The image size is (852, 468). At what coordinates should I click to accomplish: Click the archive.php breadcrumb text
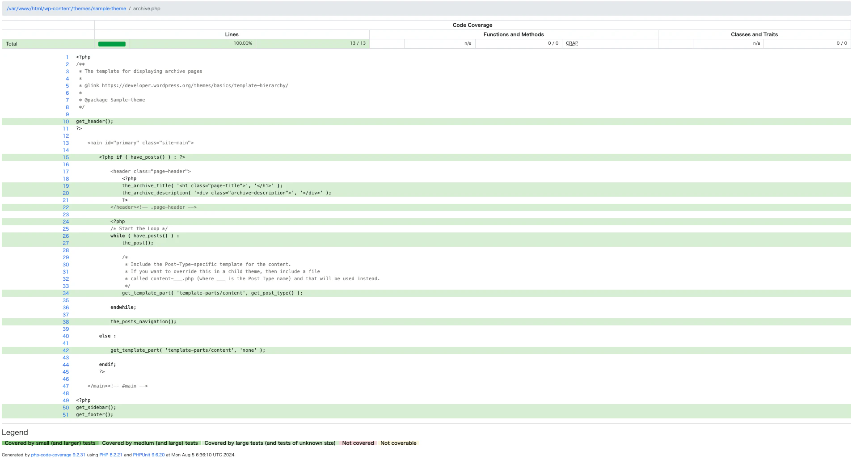147,8
